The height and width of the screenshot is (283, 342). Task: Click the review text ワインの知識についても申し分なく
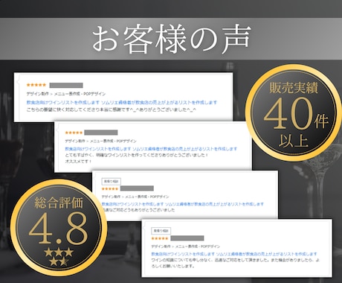pos(236,263)
